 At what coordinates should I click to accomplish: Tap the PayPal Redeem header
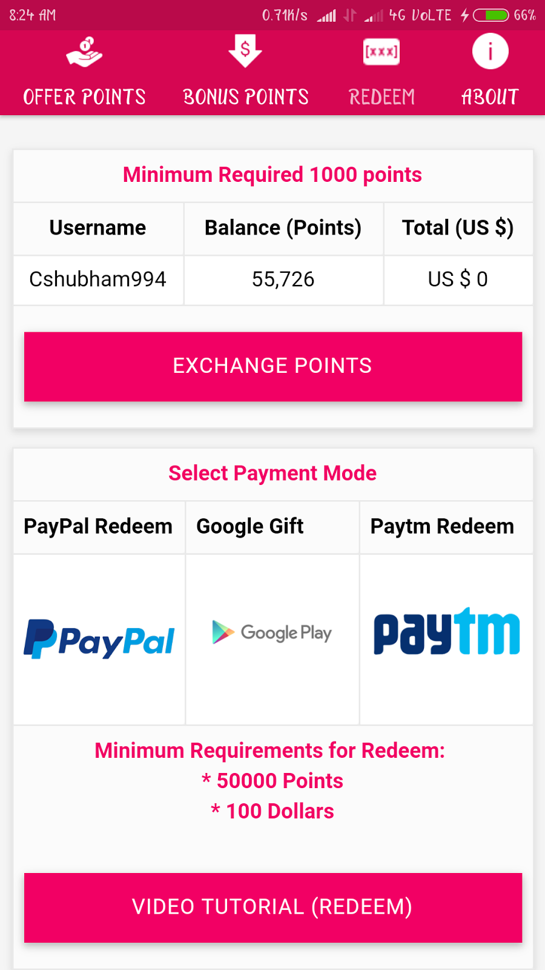(98, 527)
